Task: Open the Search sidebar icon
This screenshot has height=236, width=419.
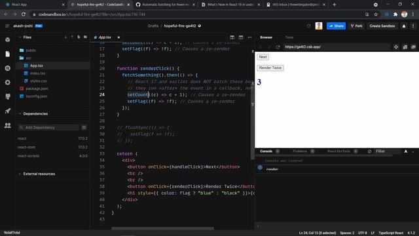Action: [7, 68]
